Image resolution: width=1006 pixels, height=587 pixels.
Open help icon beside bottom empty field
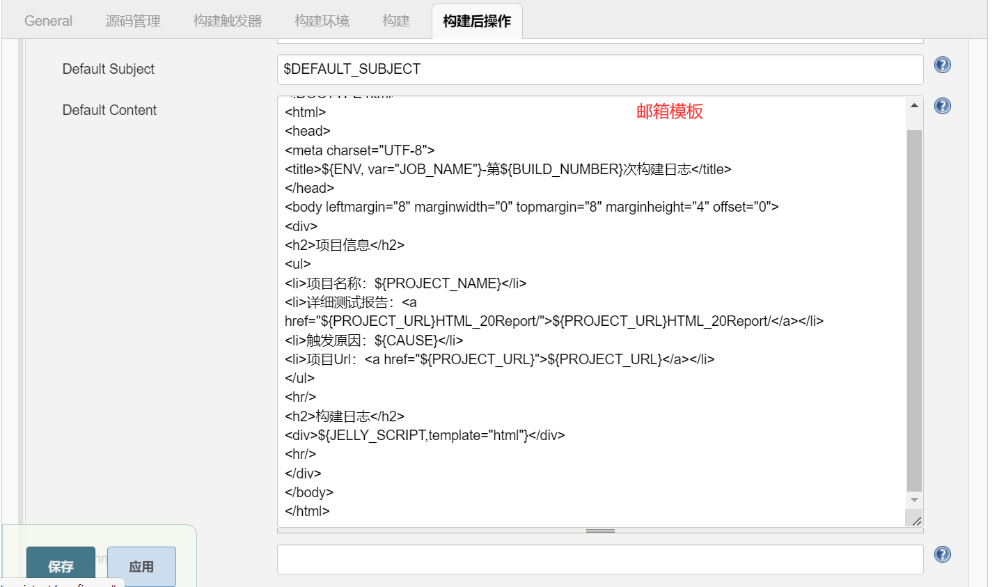click(942, 554)
